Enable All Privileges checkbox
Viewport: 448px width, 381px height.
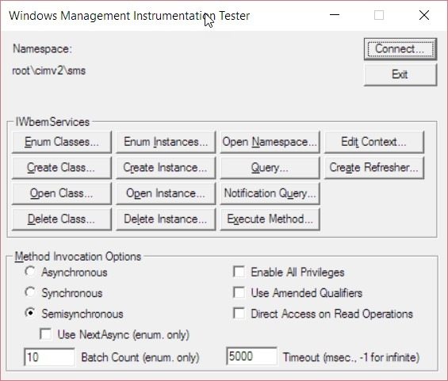coord(239,272)
